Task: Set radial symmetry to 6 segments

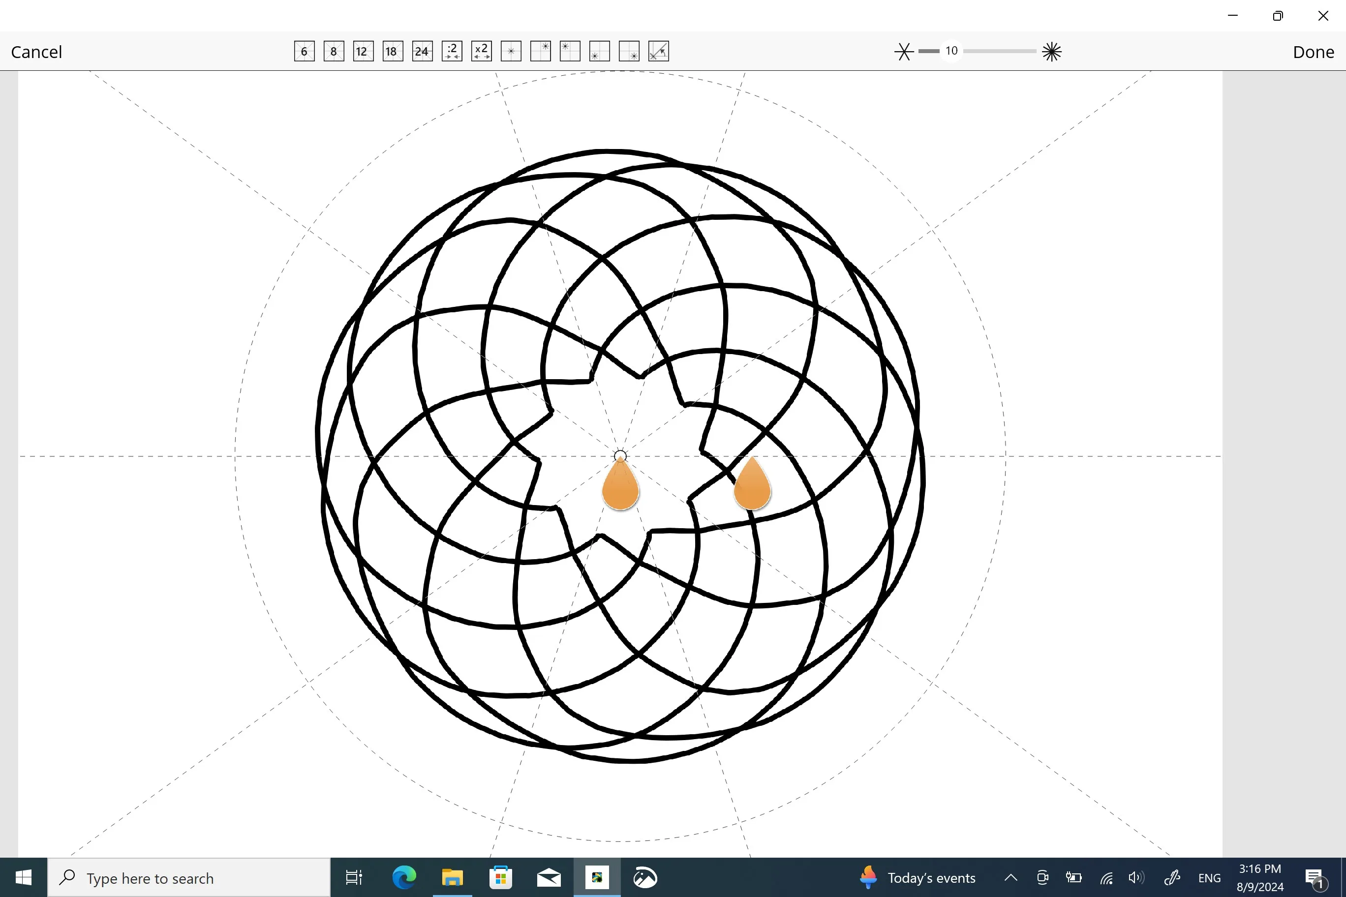Action: point(304,52)
